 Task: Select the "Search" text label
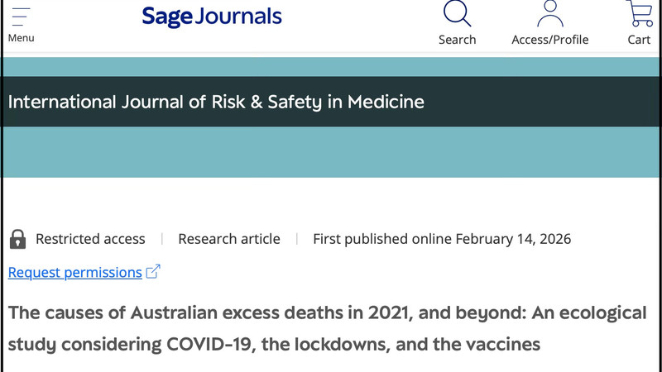click(x=457, y=40)
